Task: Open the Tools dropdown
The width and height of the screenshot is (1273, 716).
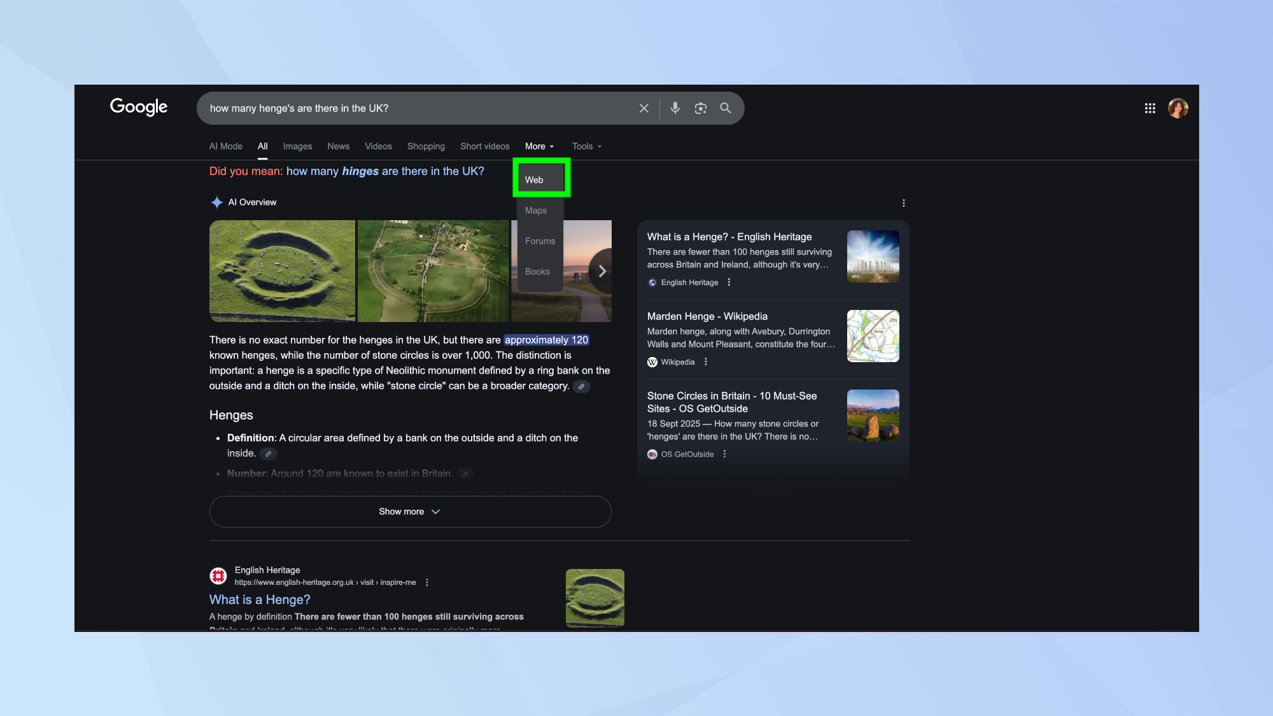Action: 586,146
